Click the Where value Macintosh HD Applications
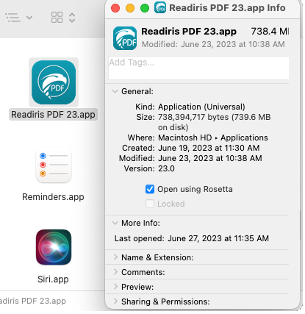 tap(213, 138)
